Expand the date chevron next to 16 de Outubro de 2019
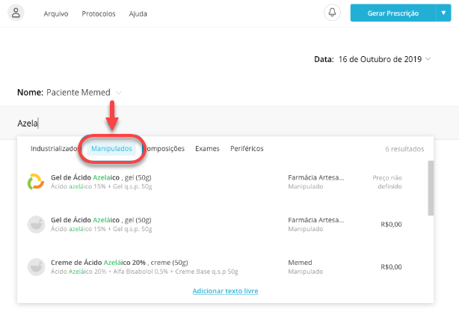Image resolution: width=459 pixels, height=315 pixels. tap(428, 59)
